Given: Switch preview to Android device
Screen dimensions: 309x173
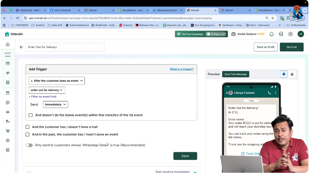Looking at the screenshot, I should tap(284, 74).
